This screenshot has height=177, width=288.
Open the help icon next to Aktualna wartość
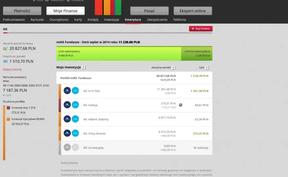click(173, 68)
